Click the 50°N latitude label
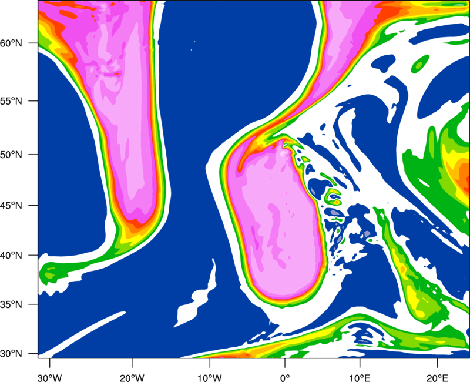This screenshot has width=470, height=382. click(x=11, y=155)
